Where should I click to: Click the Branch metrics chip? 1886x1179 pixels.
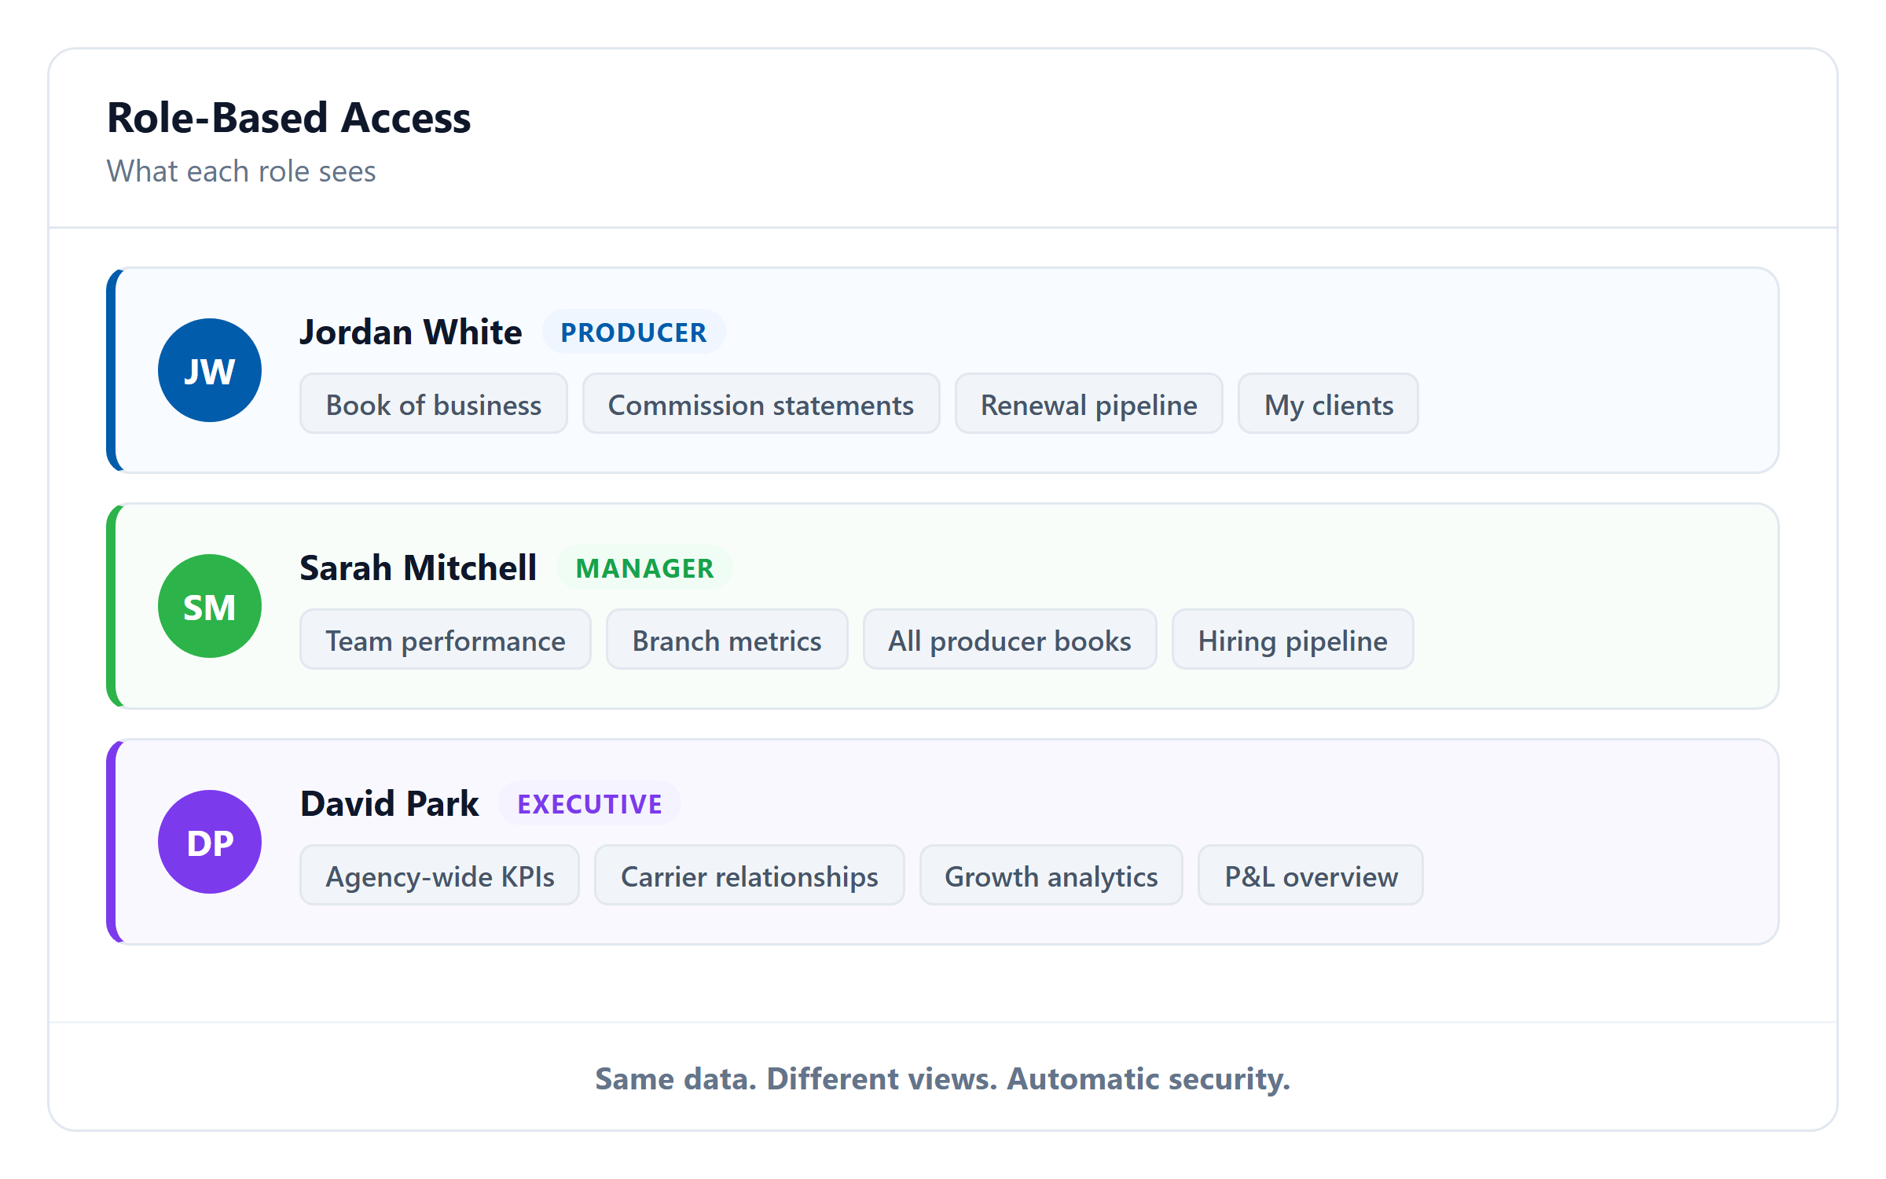(726, 640)
